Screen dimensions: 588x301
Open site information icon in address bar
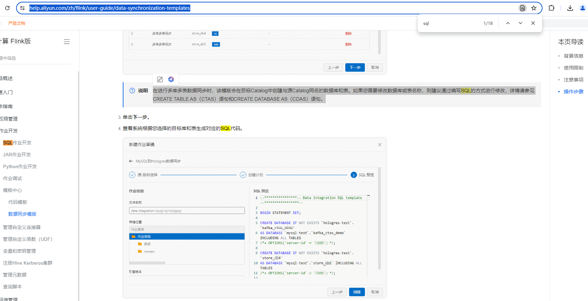point(22,8)
